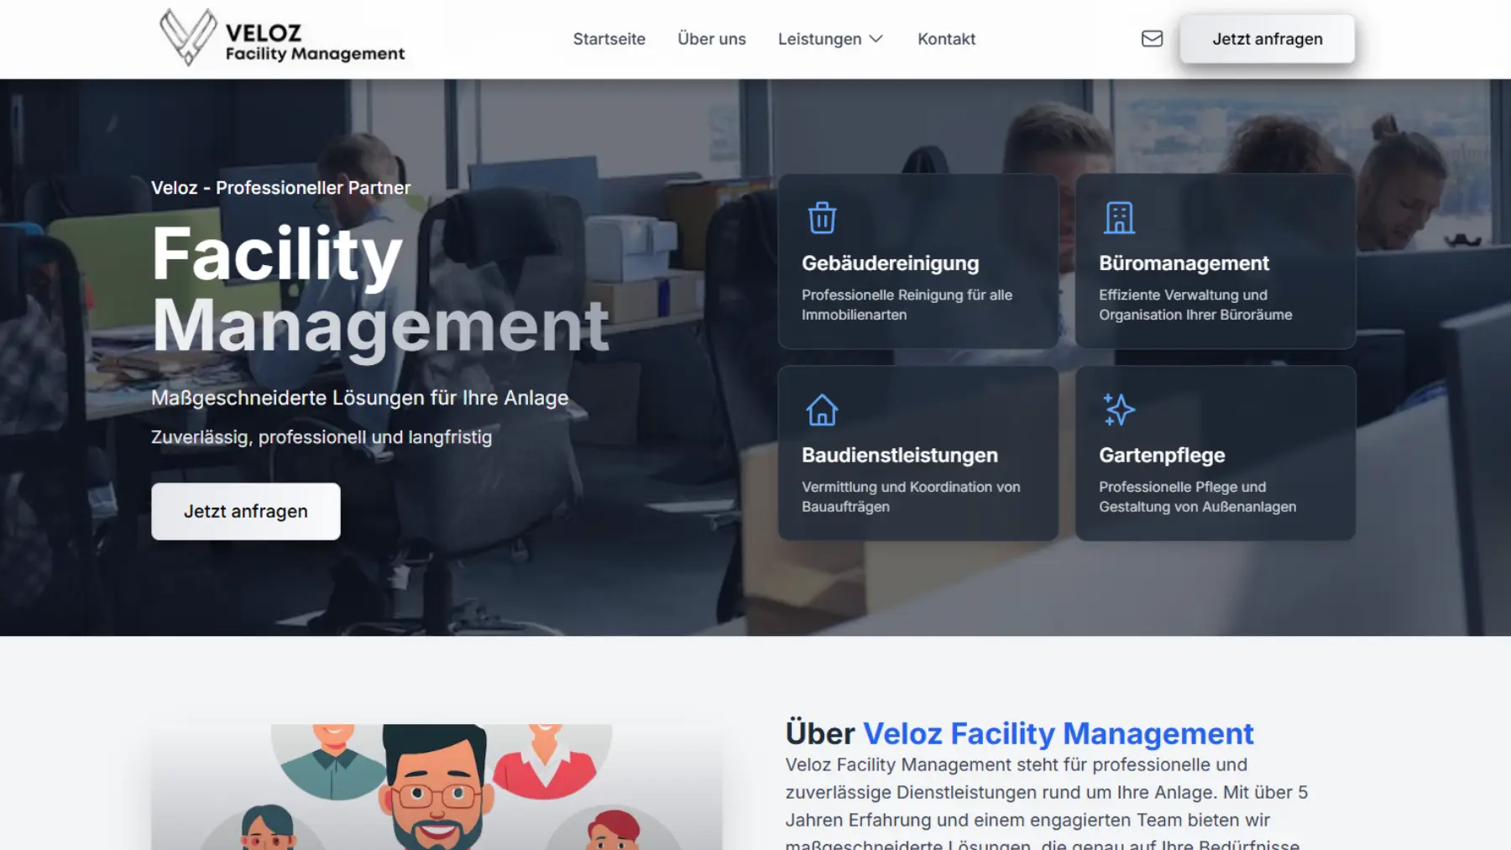Click the Gartenpflege sparkles icon

pos(1119,409)
